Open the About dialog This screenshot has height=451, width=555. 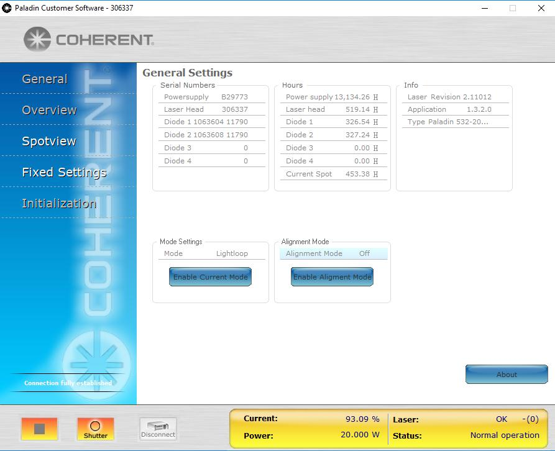506,375
